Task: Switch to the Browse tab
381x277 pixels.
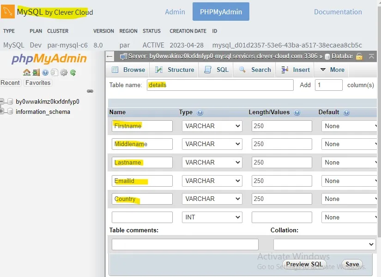Action: tap(128, 70)
